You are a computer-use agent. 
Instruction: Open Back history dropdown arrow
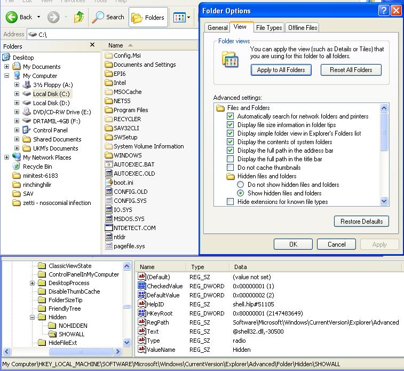pyautogui.click(x=38, y=17)
